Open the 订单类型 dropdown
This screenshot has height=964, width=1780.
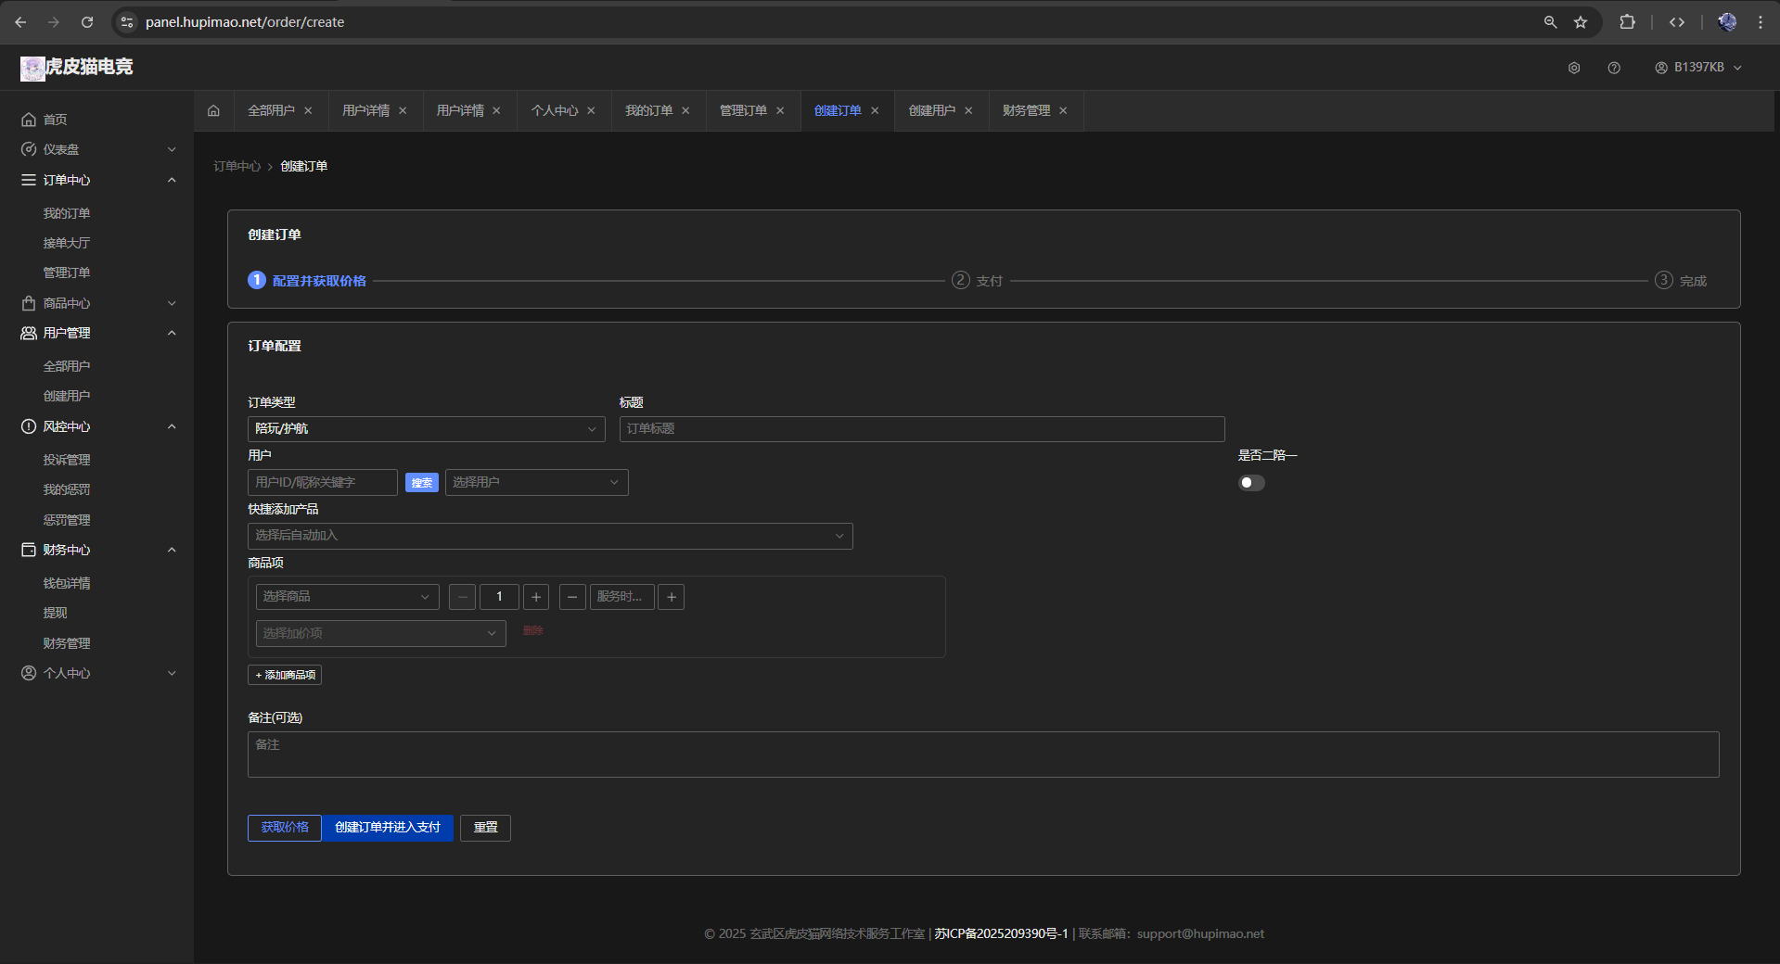point(426,429)
